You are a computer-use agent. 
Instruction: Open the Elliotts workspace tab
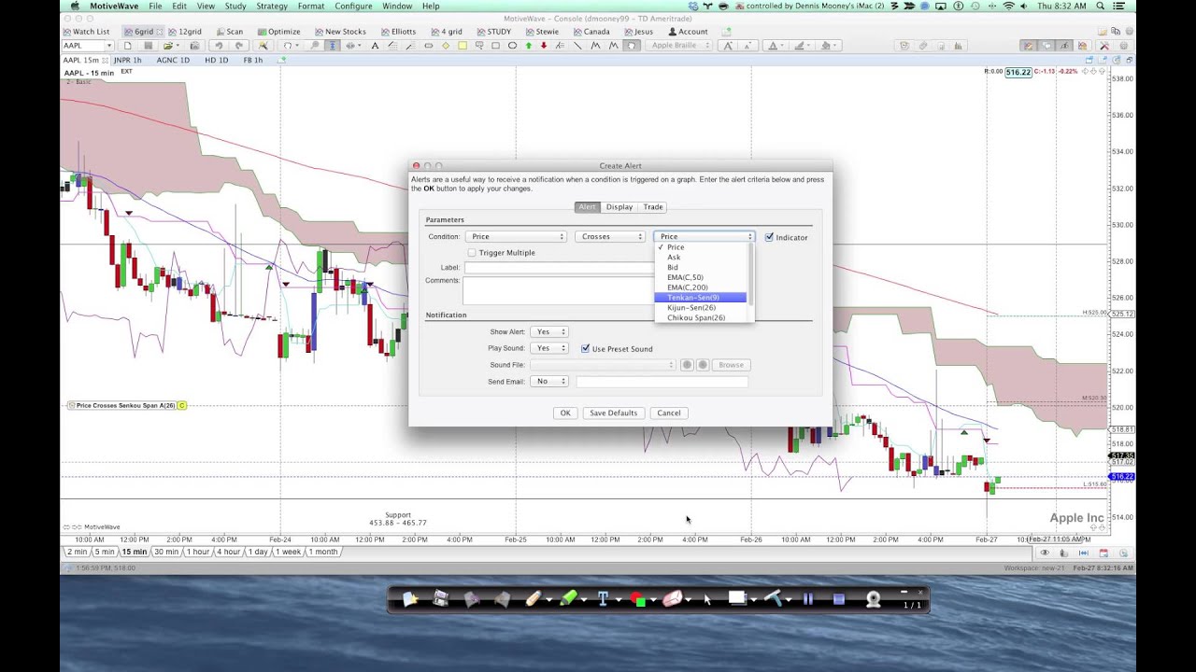[x=398, y=32]
